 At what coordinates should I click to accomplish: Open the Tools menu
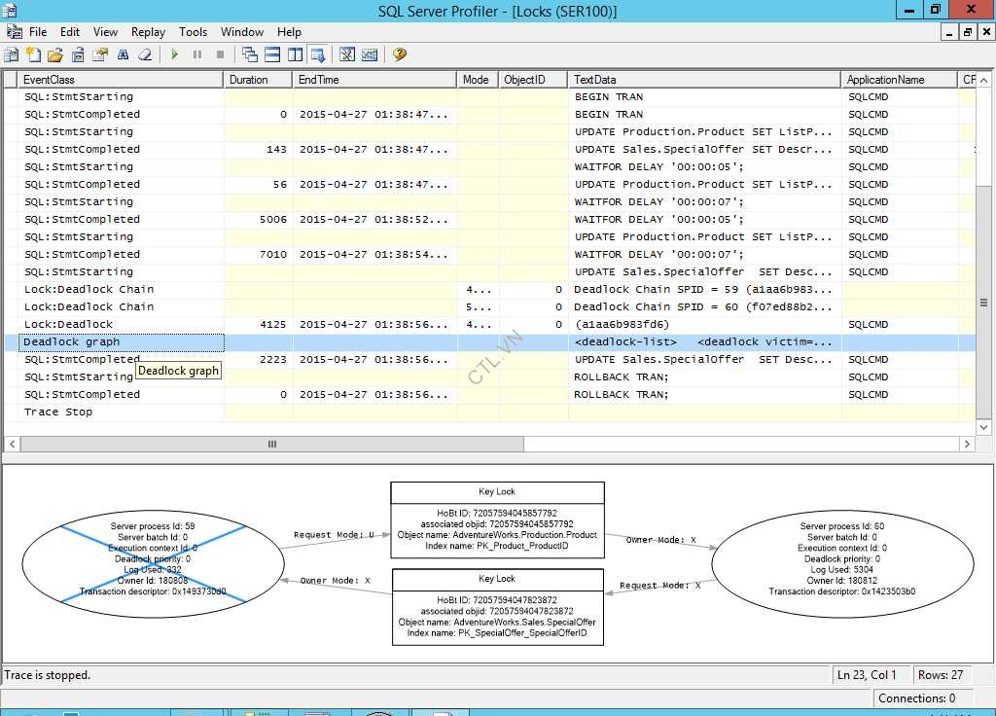(x=193, y=32)
